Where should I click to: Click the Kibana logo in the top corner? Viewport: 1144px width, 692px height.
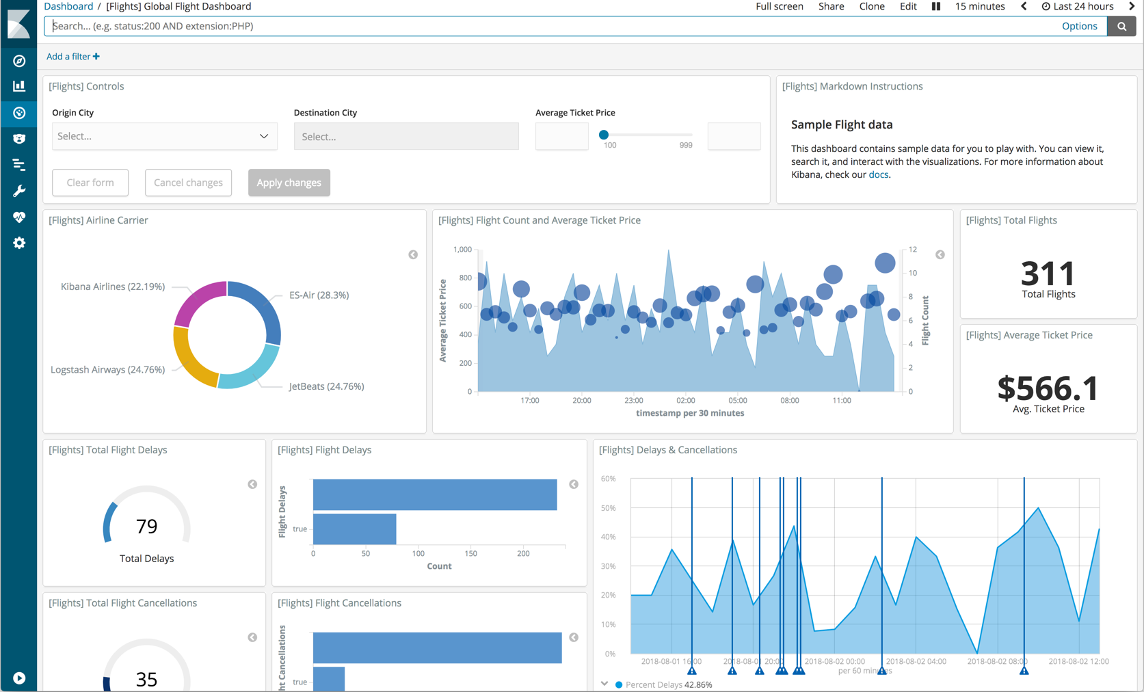click(x=18, y=23)
